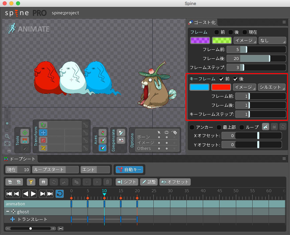Click the シフト button

tap(127, 182)
